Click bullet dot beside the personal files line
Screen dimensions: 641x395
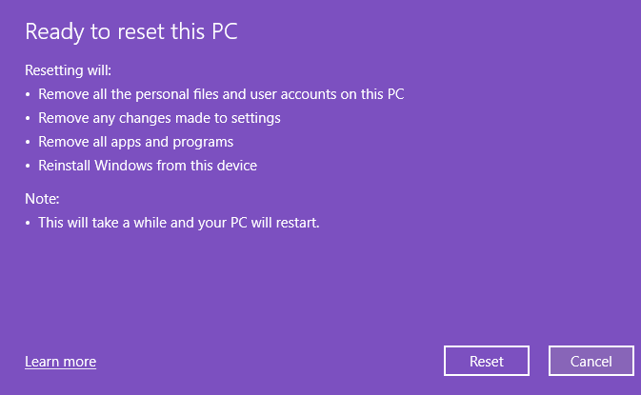[x=28, y=95]
